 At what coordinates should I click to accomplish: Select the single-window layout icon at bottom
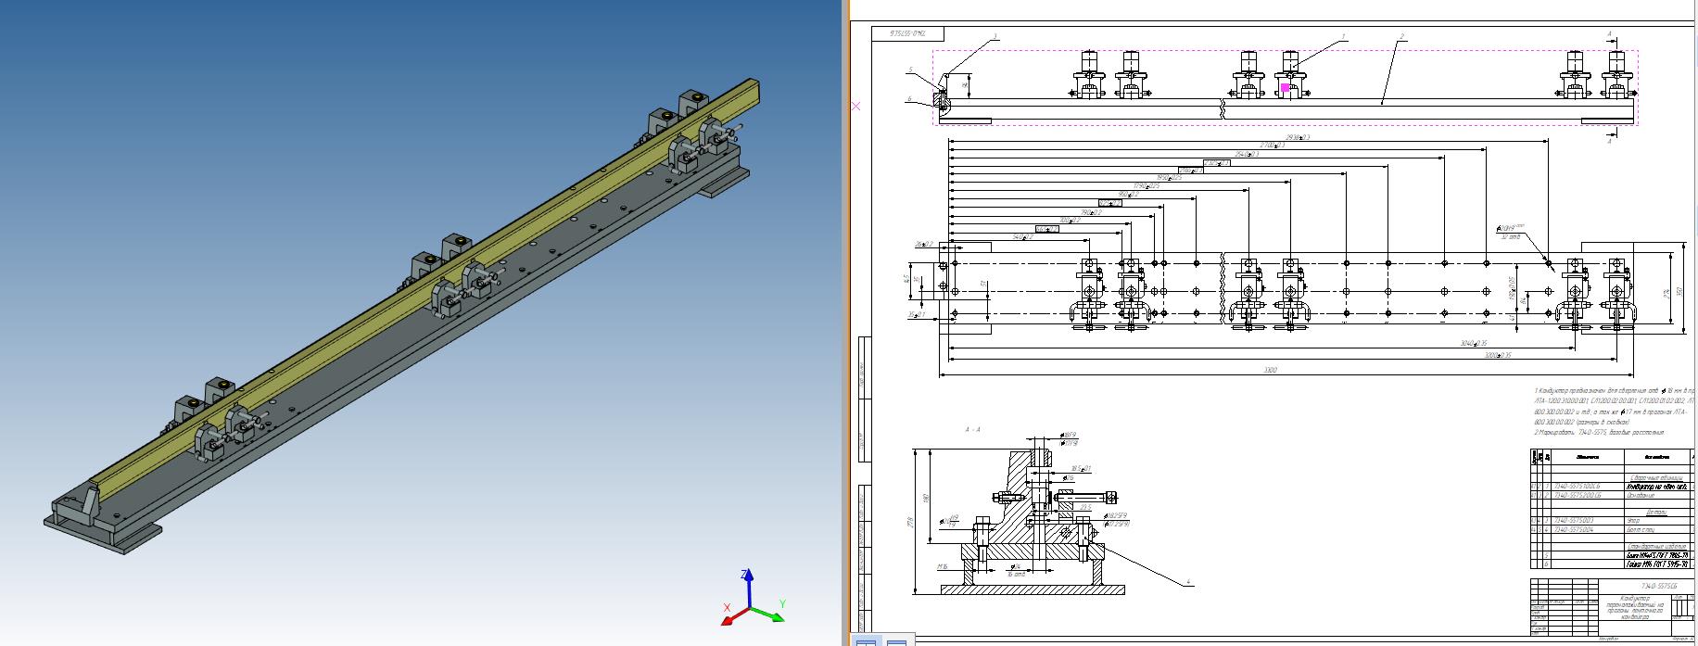896,640
